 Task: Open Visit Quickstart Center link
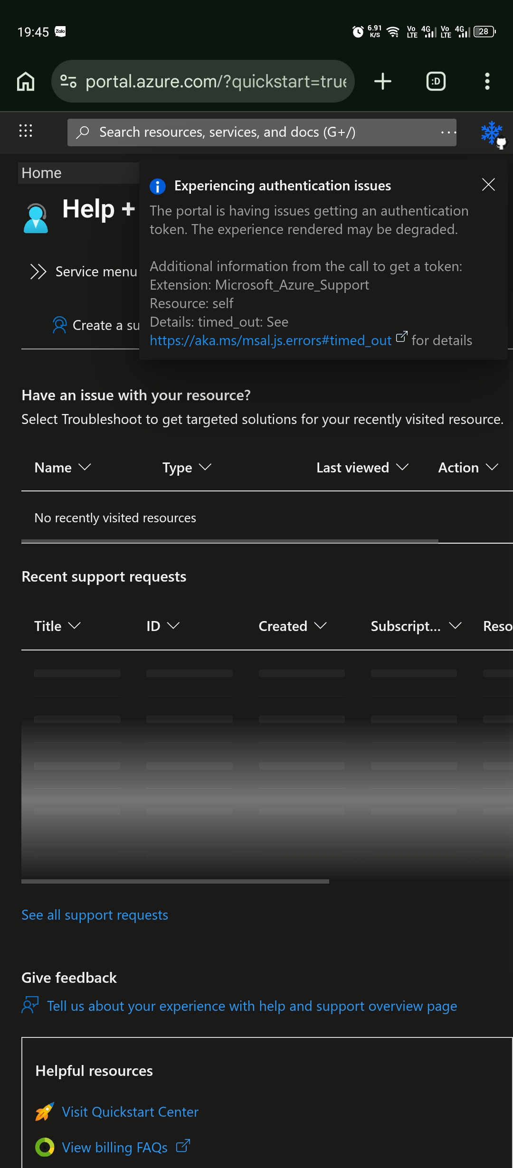coord(130,1112)
